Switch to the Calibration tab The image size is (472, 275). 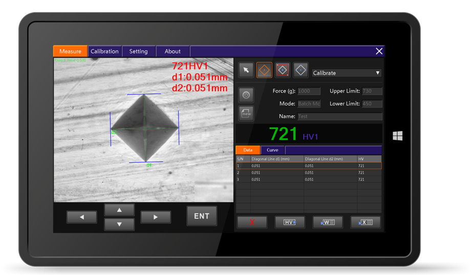104,51
